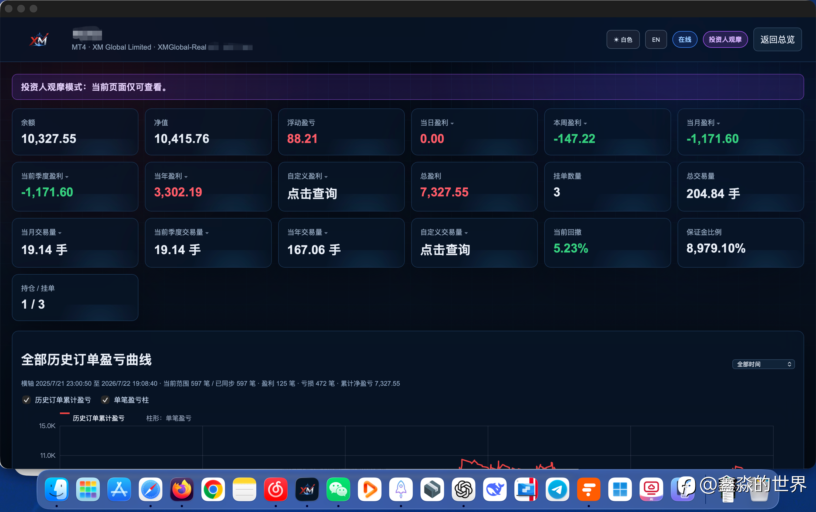Expand the 当年盈利 period dropdown
This screenshot has height=512, width=816.
point(186,177)
